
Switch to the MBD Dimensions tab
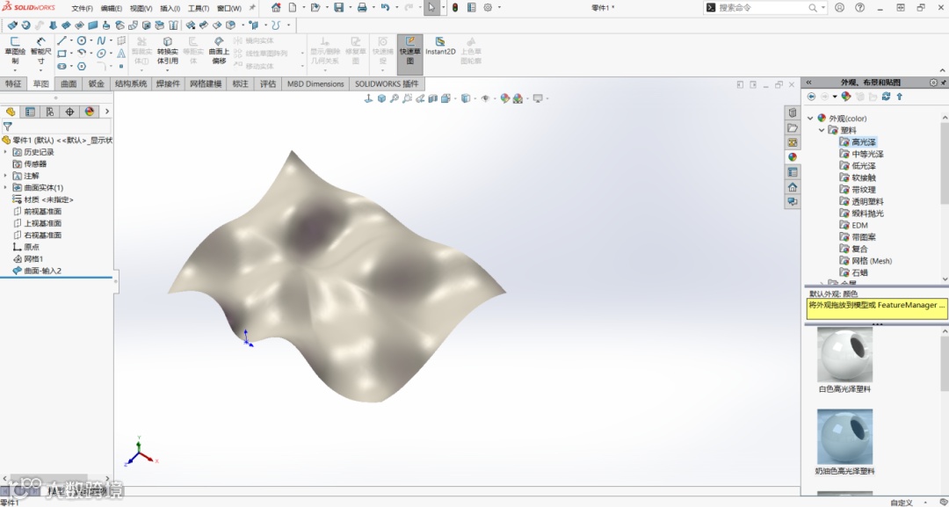click(315, 84)
